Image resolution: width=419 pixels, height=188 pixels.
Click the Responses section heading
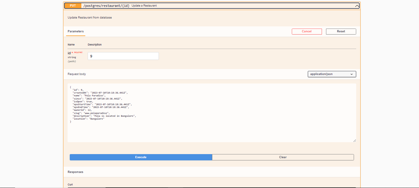click(75, 172)
